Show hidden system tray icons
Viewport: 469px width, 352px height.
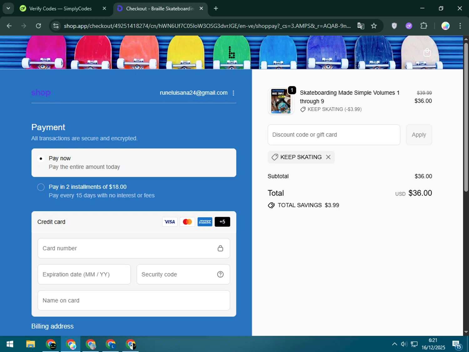tap(395, 344)
